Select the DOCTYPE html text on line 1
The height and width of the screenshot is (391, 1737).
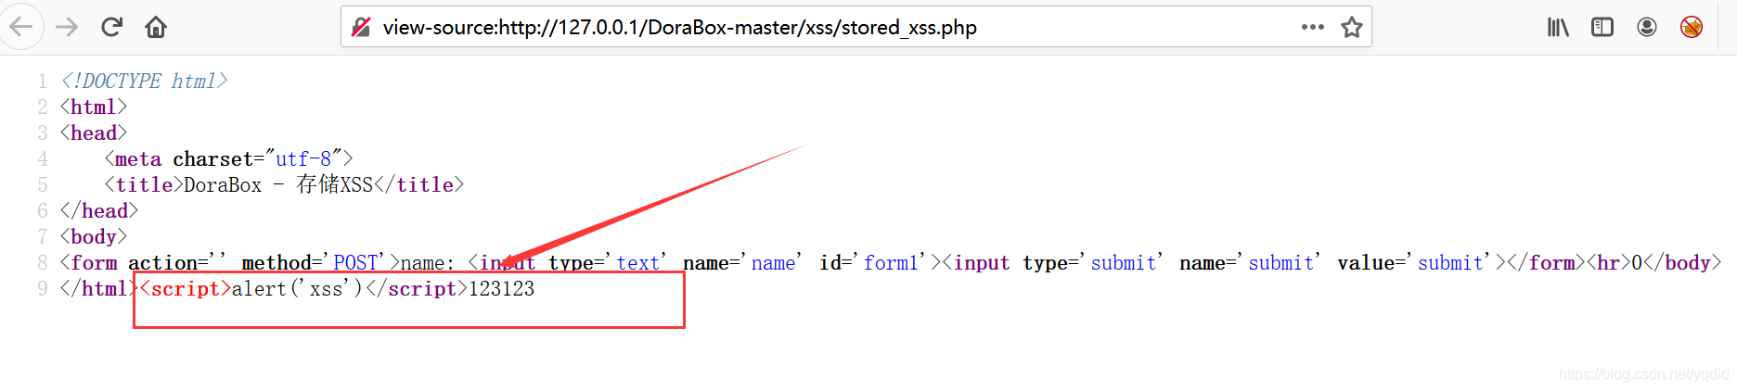tap(144, 82)
